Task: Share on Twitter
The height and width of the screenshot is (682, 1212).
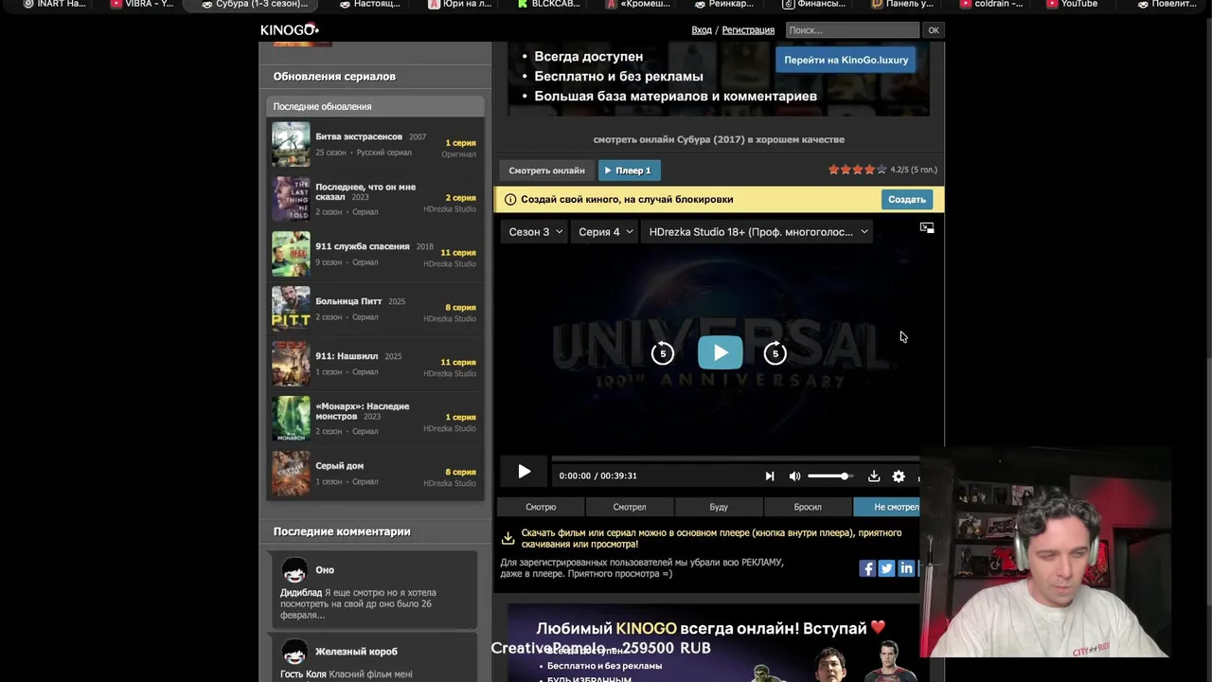Action: (886, 568)
